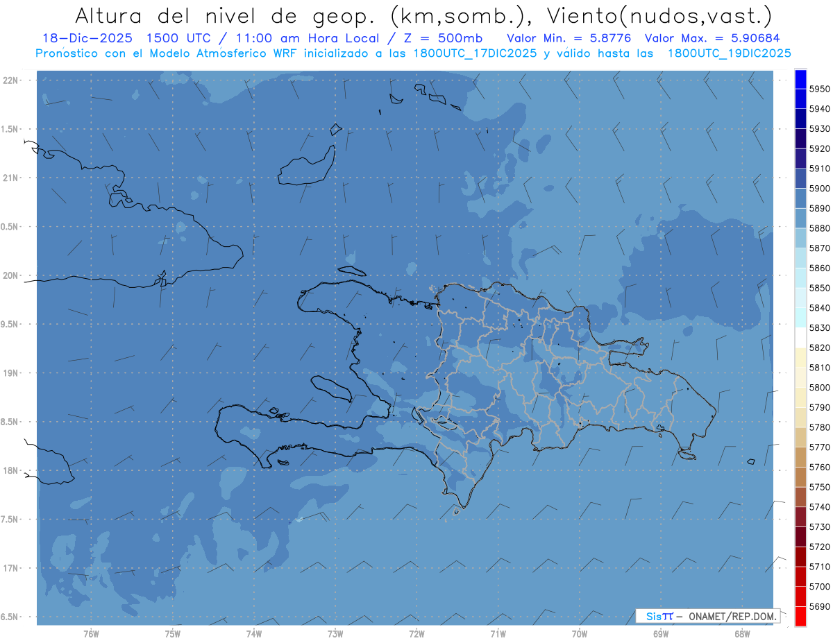Click the colorbar swatch between 5900 and 5910
Image resolution: width=833 pixels, height=643 pixels.
800,178
